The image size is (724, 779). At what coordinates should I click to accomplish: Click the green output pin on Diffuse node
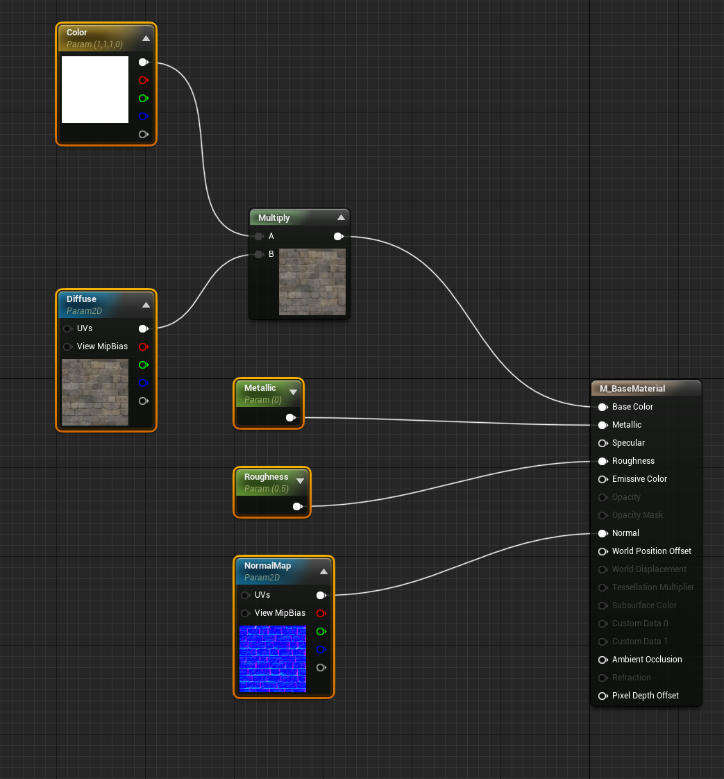click(143, 365)
